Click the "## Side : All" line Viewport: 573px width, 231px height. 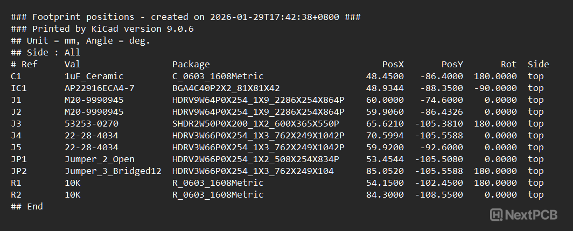[x=45, y=53]
